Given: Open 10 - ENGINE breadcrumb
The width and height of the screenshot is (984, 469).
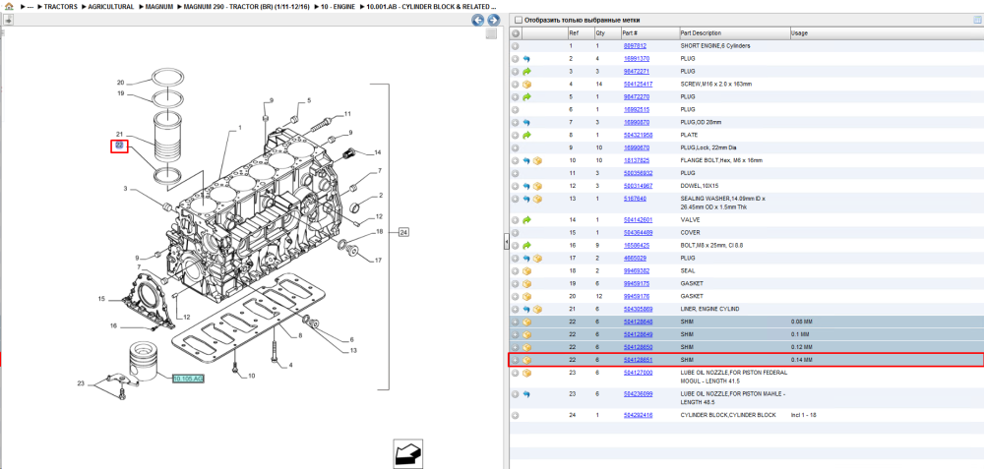Looking at the screenshot, I should 339,6.
